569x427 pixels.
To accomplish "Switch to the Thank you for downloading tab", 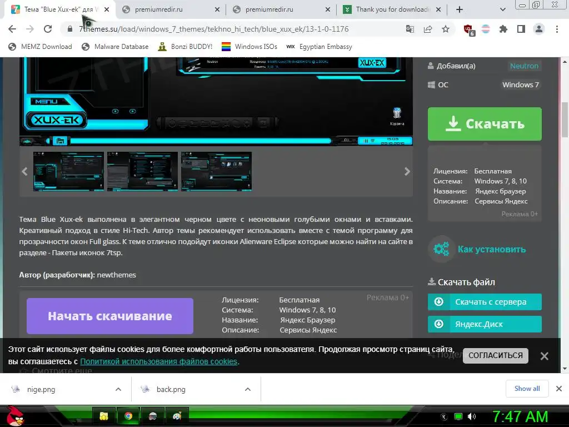I will click(392, 9).
